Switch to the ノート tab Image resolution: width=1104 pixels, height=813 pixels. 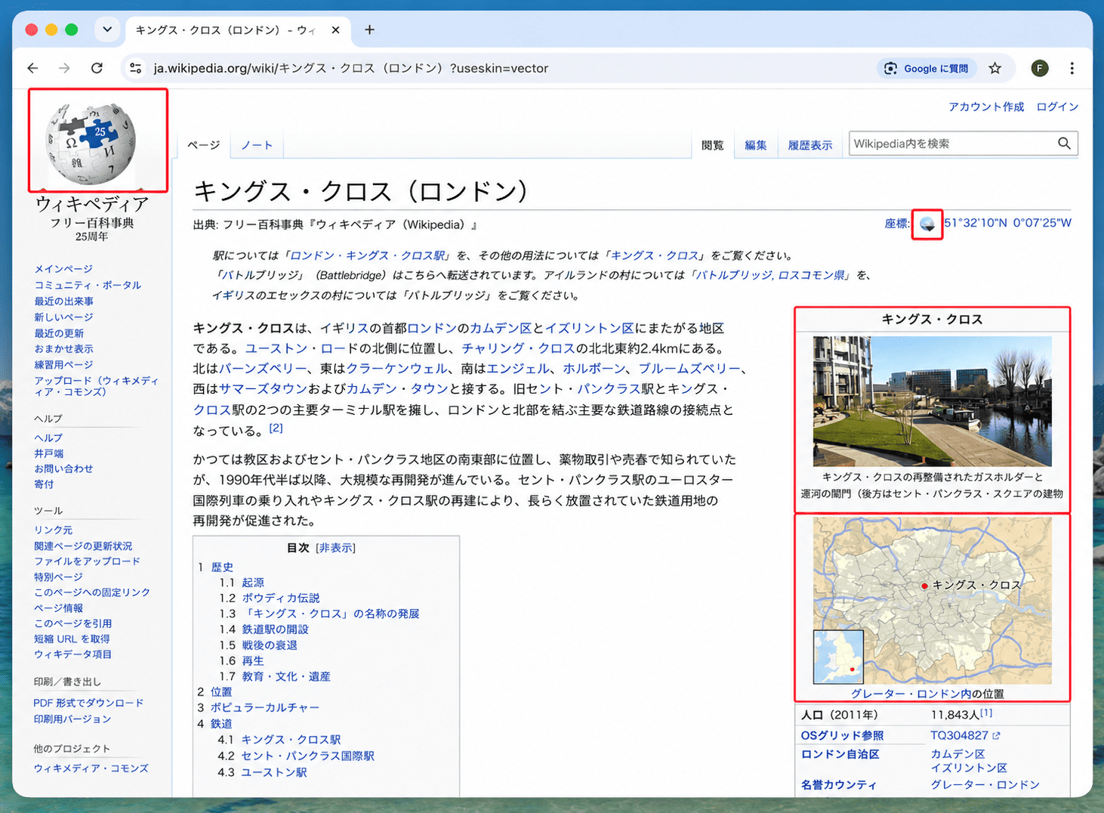(257, 145)
